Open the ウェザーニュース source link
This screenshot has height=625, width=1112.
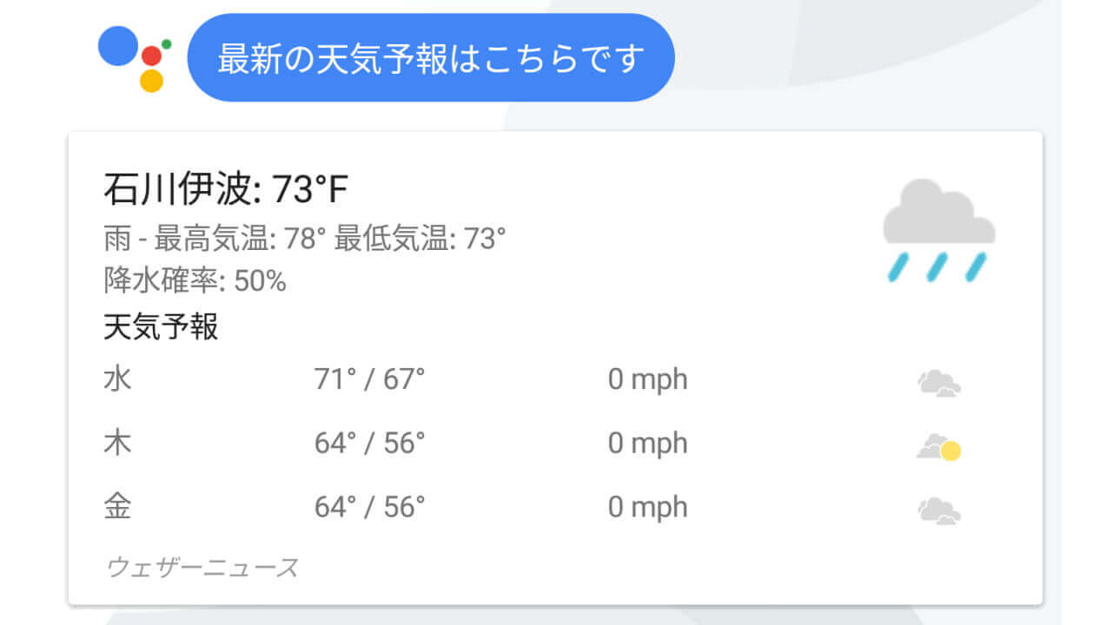pyautogui.click(x=202, y=567)
